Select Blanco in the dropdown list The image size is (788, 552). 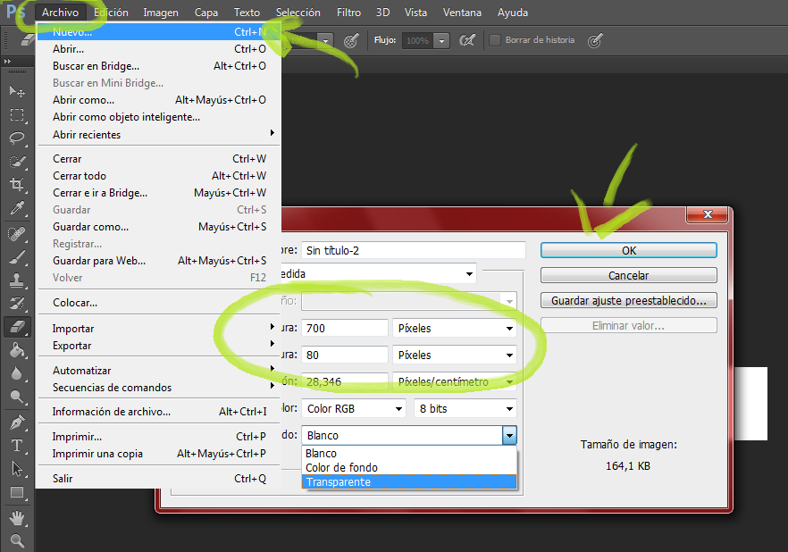coord(409,454)
